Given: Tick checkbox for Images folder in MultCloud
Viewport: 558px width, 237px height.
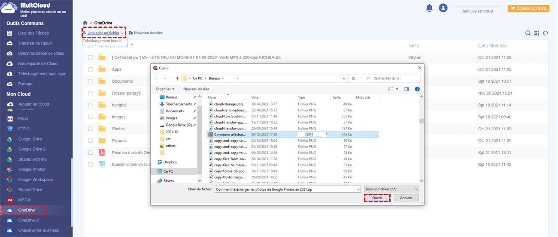Looking at the screenshot, I should click(x=91, y=117).
